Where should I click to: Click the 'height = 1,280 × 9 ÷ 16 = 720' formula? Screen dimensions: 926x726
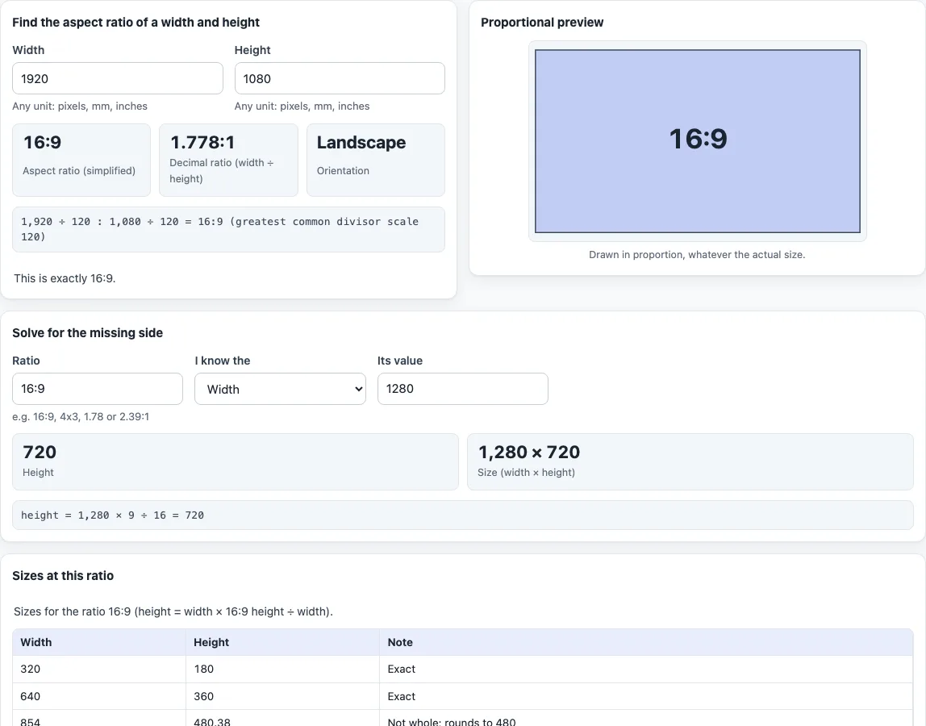(x=112, y=515)
